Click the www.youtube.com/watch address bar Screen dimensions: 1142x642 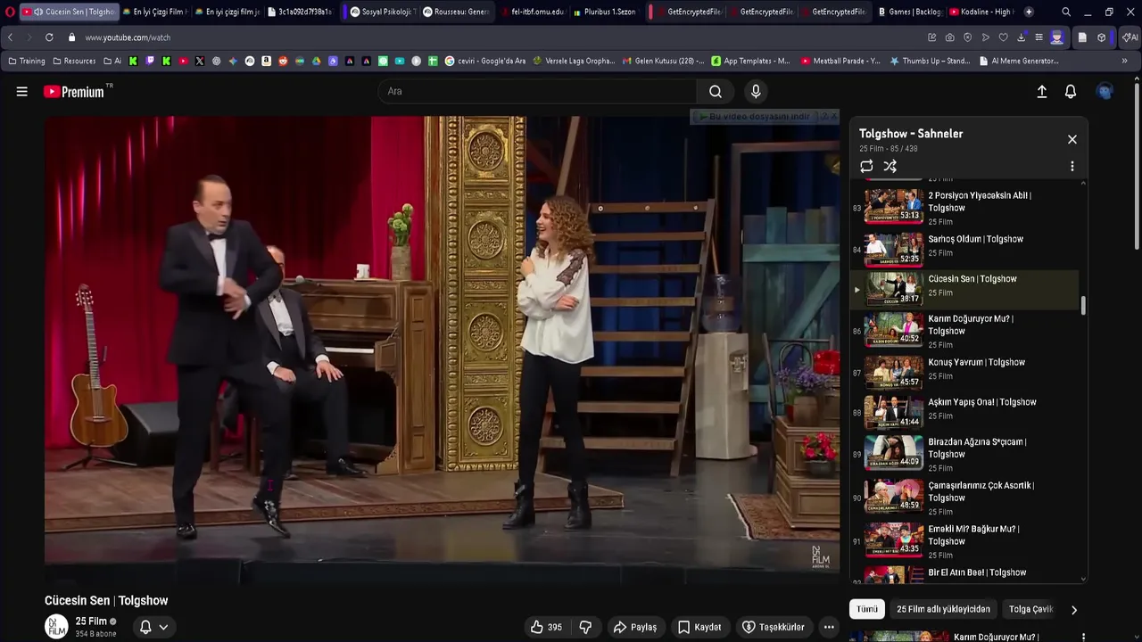coord(128,37)
